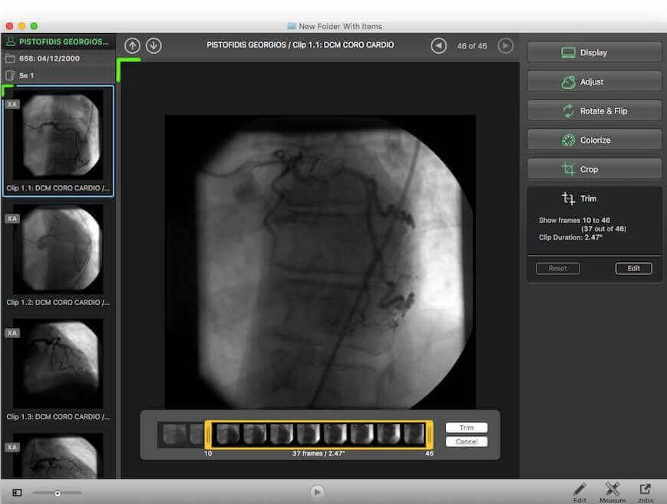
Task: Select the Adjust tool
Action: pos(593,81)
